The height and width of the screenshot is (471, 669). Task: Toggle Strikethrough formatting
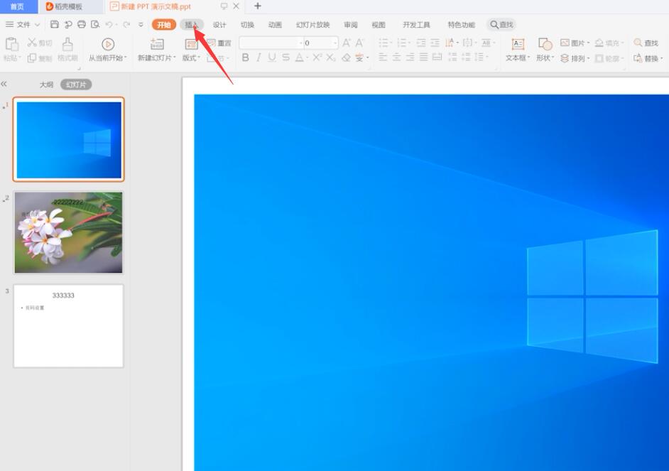(x=286, y=57)
